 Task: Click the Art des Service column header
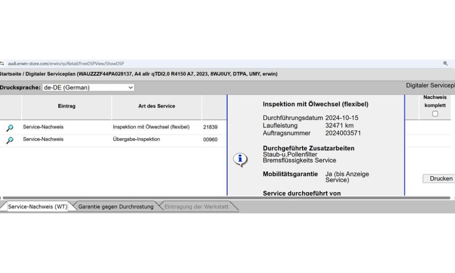pyautogui.click(x=157, y=106)
